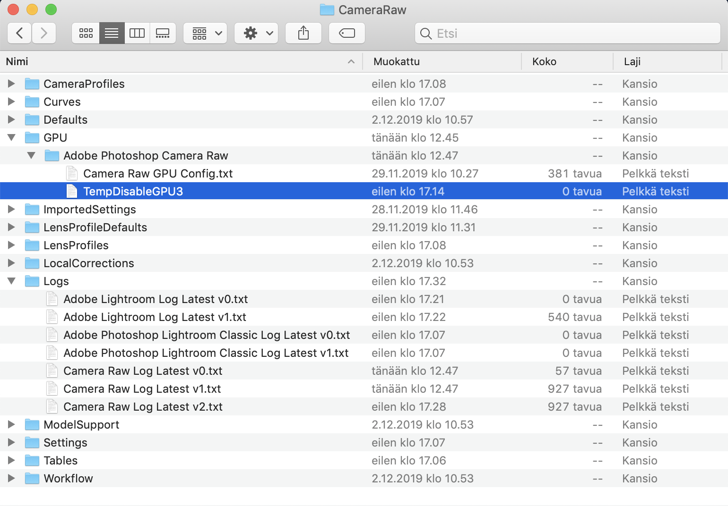Switch to column view mode
This screenshot has height=506, width=728.
point(137,33)
